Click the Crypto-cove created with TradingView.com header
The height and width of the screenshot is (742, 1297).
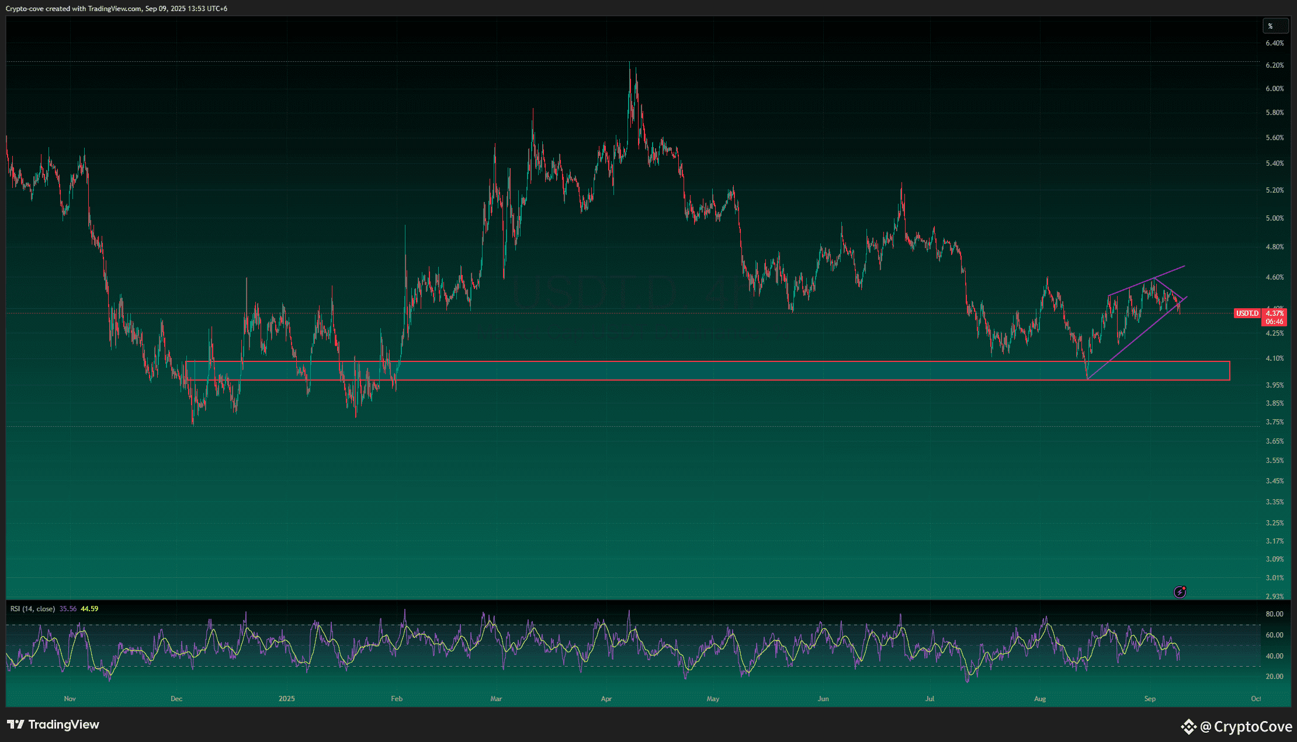pos(116,9)
